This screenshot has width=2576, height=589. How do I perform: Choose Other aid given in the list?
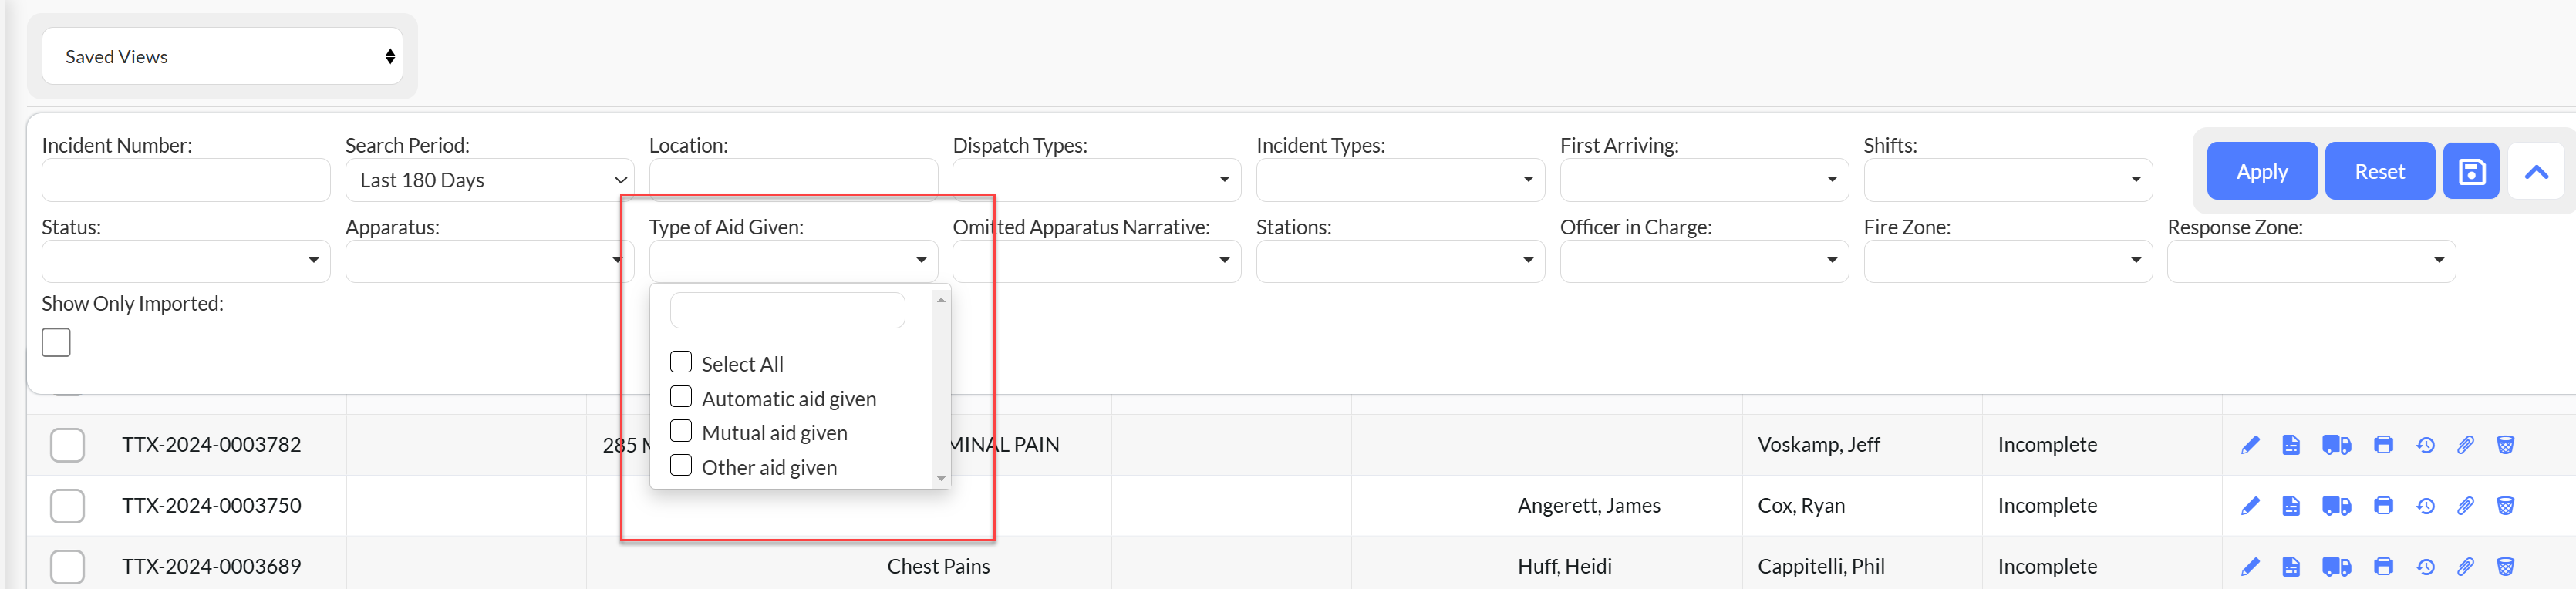tap(681, 466)
